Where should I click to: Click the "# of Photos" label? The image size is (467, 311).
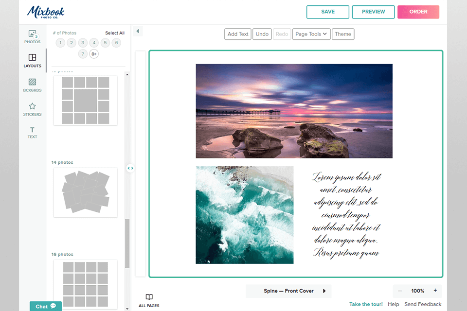[x=65, y=33]
